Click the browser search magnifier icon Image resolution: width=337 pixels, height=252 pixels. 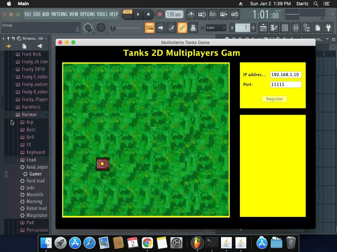(x=19, y=39)
